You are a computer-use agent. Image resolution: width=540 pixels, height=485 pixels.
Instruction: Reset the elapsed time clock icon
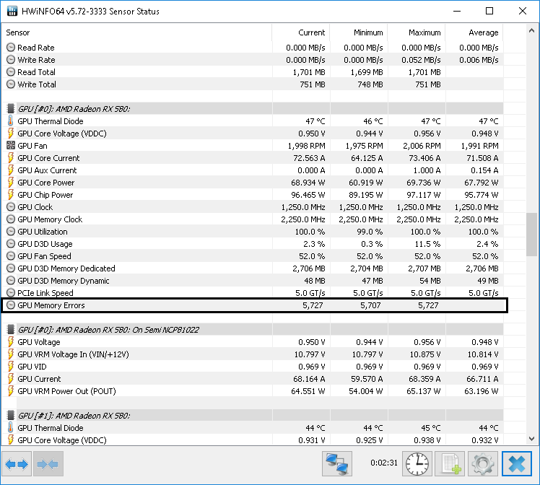tap(416, 463)
